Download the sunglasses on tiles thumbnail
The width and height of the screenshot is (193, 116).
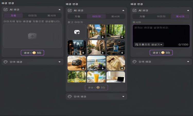point(122,68)
